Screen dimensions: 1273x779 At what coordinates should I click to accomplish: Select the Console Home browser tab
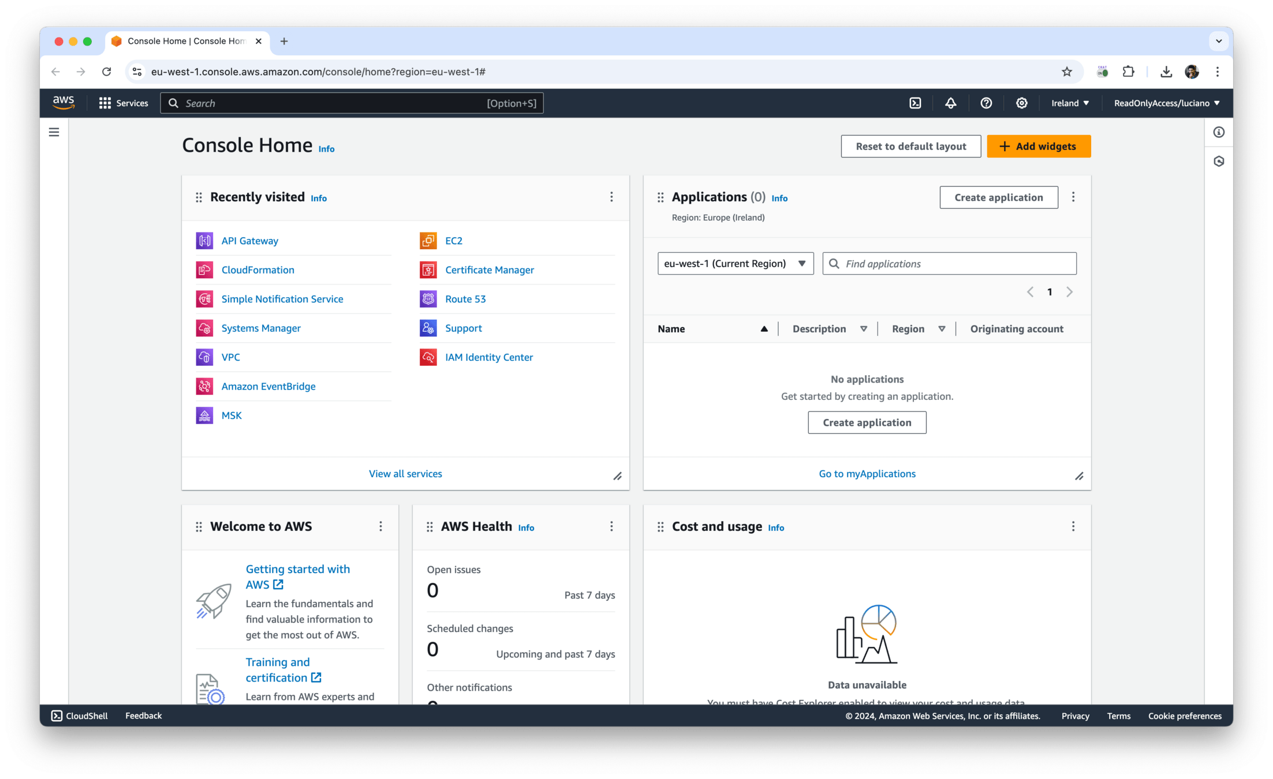pos(185,41)
